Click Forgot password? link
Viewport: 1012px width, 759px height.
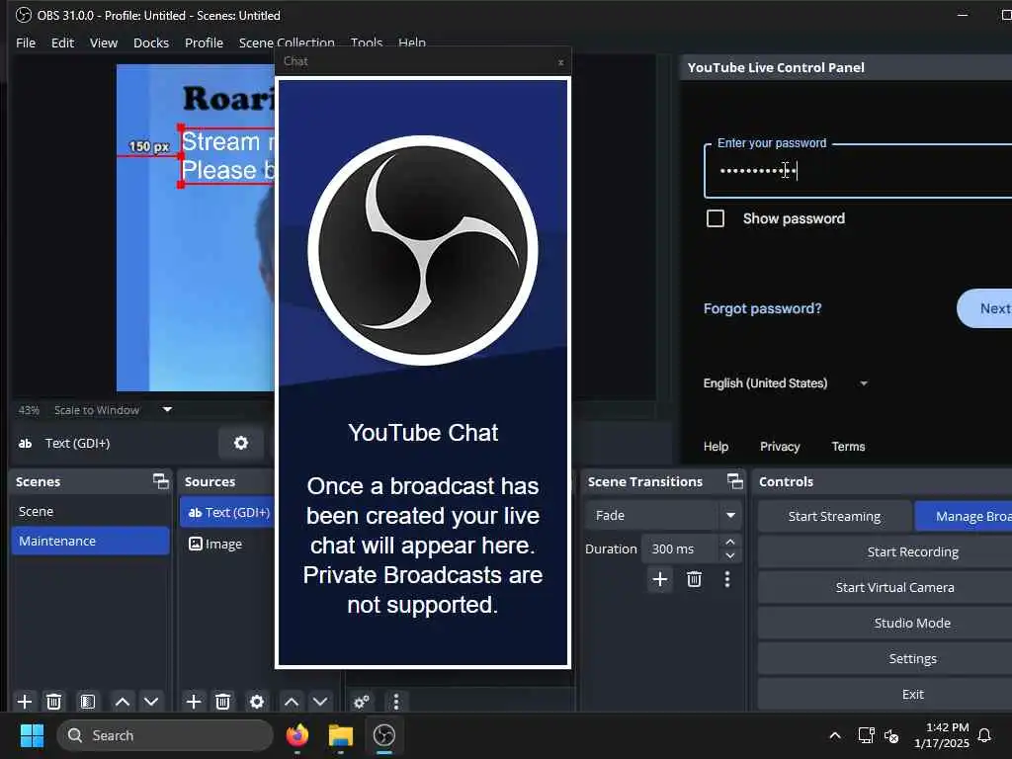(762, 308)
